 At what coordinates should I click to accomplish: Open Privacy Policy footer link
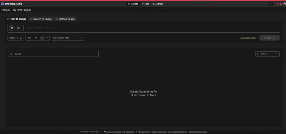(x=144, y=132)
